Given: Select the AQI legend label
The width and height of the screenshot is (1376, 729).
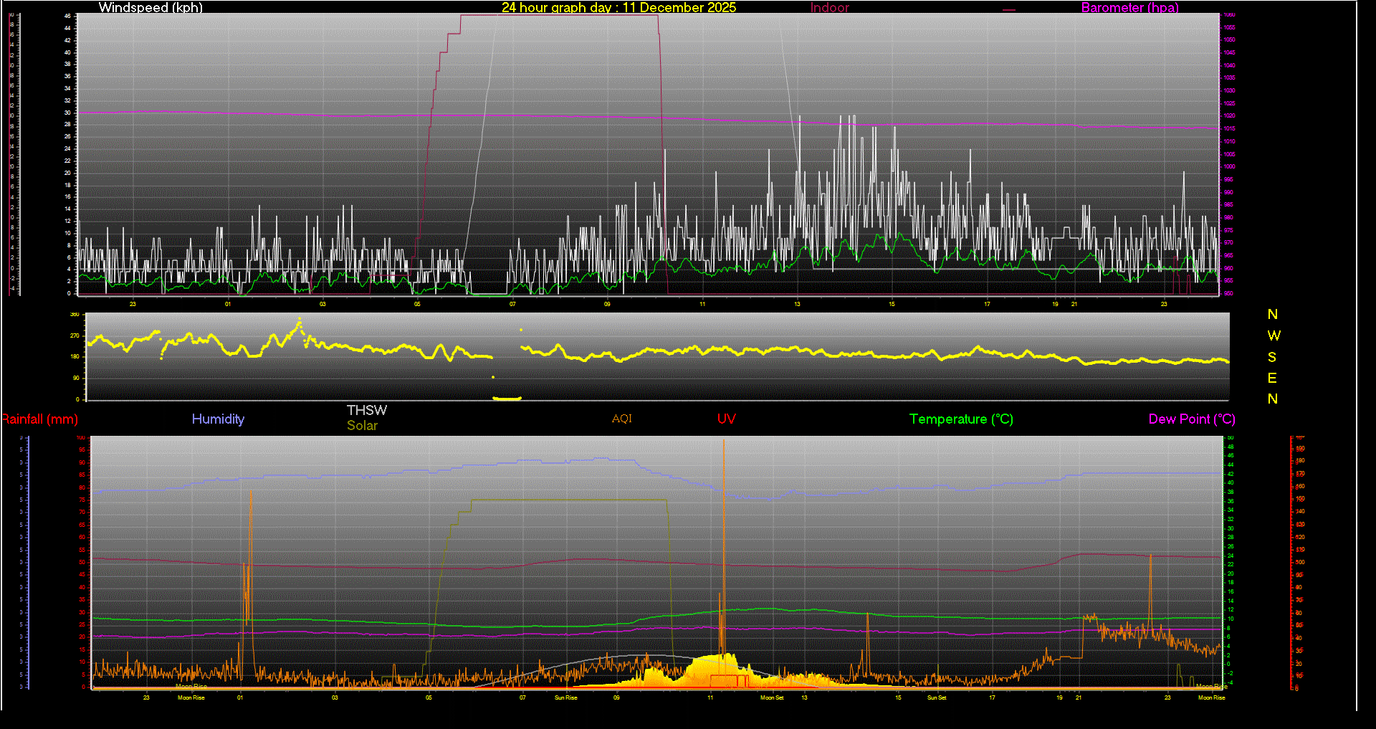Looking at the screenshot, I should pos(622,419).
